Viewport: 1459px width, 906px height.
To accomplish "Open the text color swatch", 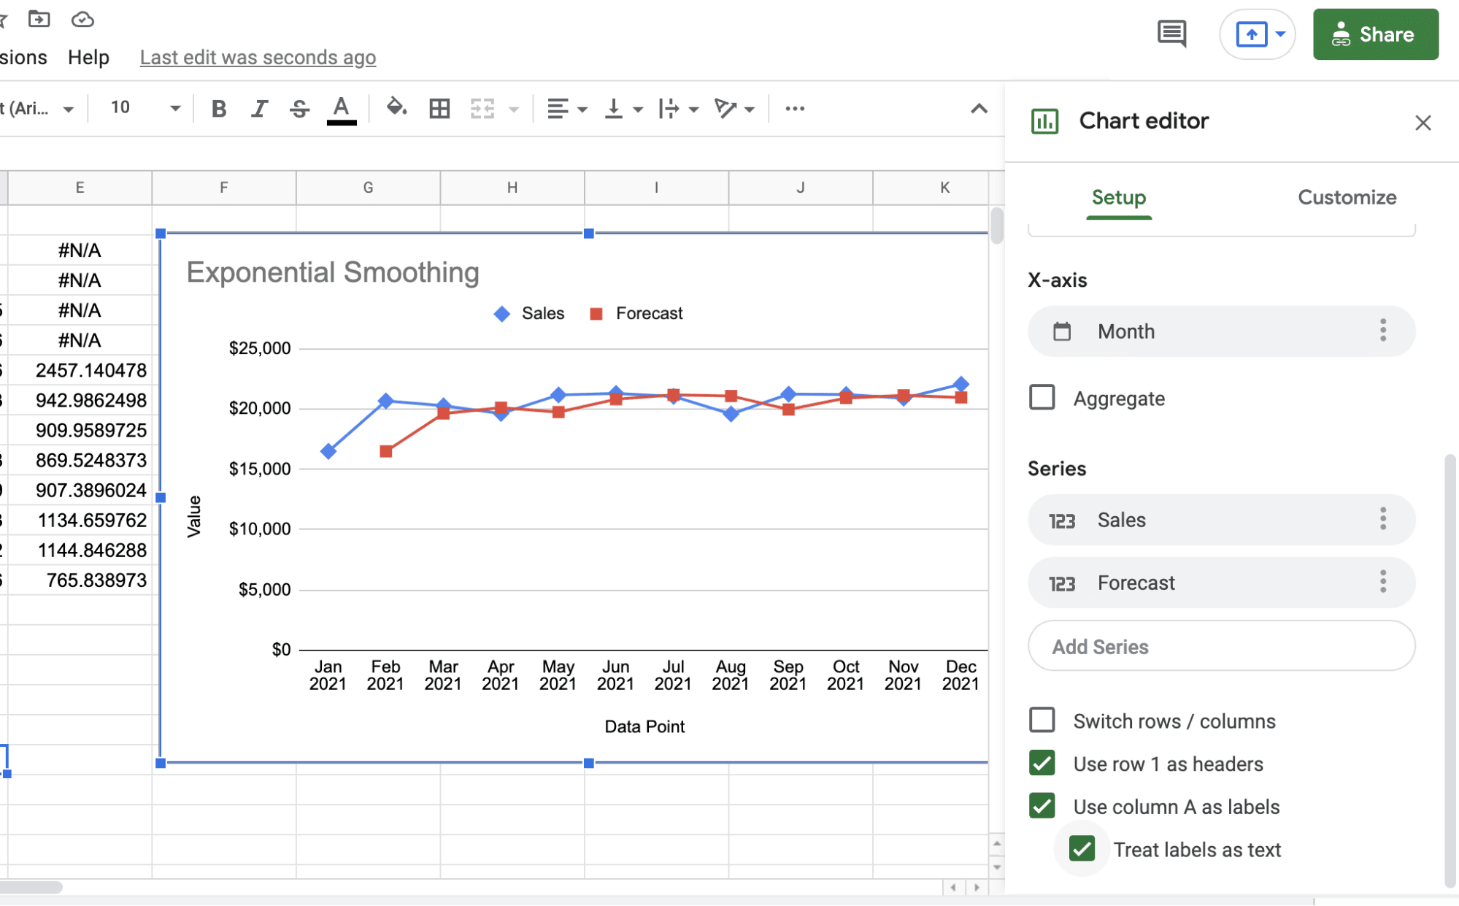I will tap(341, 109).
